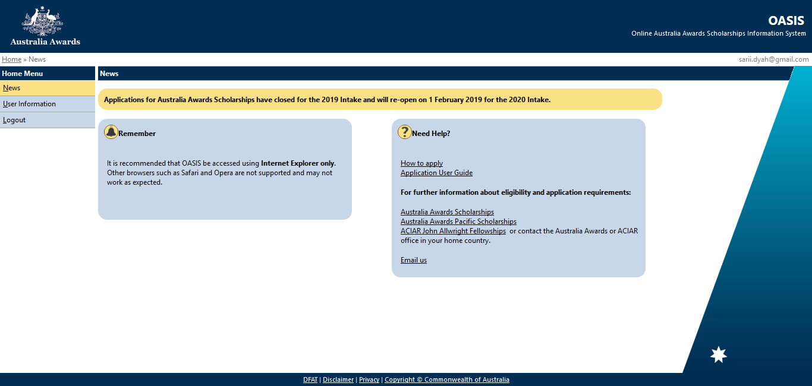This screenshot has width=812, height=386.
Task: Click the yellow applications closed announcement banner
Action: [380, 99]
